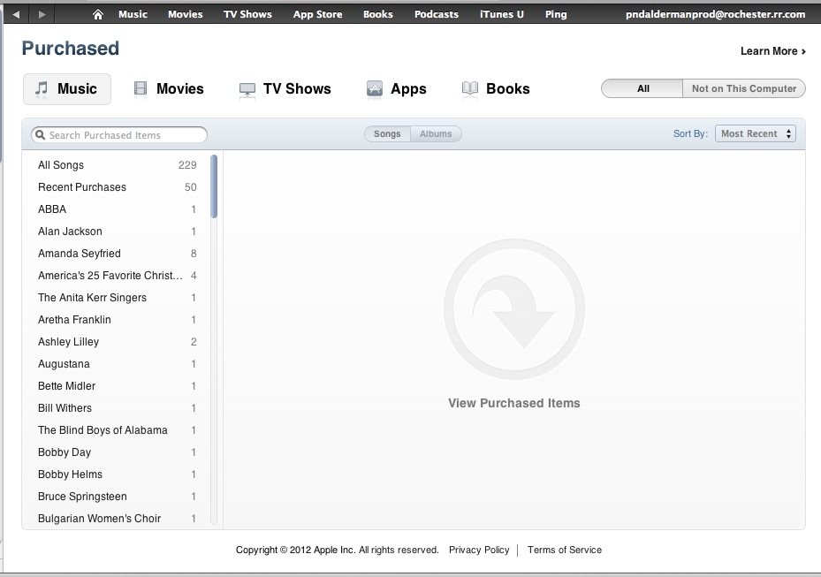Viewport: 821px width, 577px height.
Task: Switch view to Songs
Action: 387,134
